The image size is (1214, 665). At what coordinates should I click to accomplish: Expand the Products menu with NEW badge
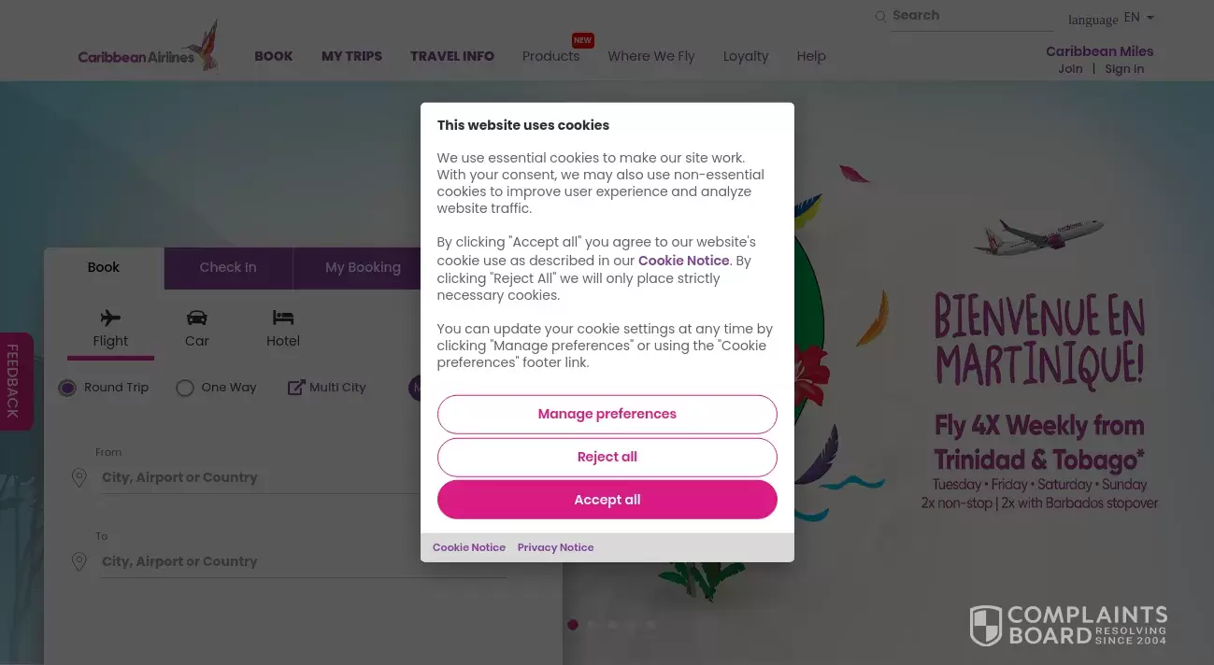[550, 56]
